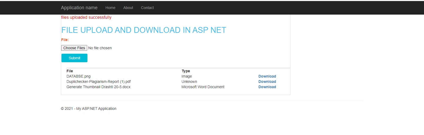
Task: Click the Type column header
Action: (x=186, y=71)
